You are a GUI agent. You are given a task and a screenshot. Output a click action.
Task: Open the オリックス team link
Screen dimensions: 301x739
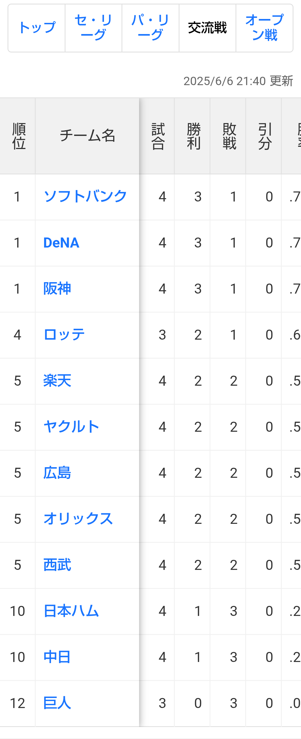point(78,519)
